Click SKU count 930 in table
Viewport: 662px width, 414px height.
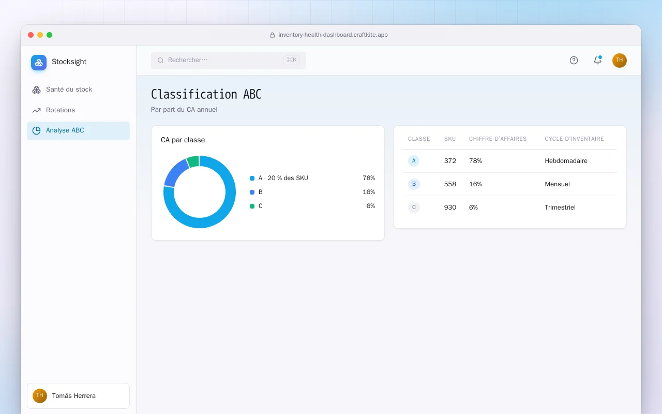pyautogui.click(x=450, y=208)
